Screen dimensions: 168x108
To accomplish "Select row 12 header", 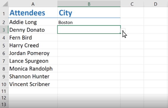I will 4,98.
